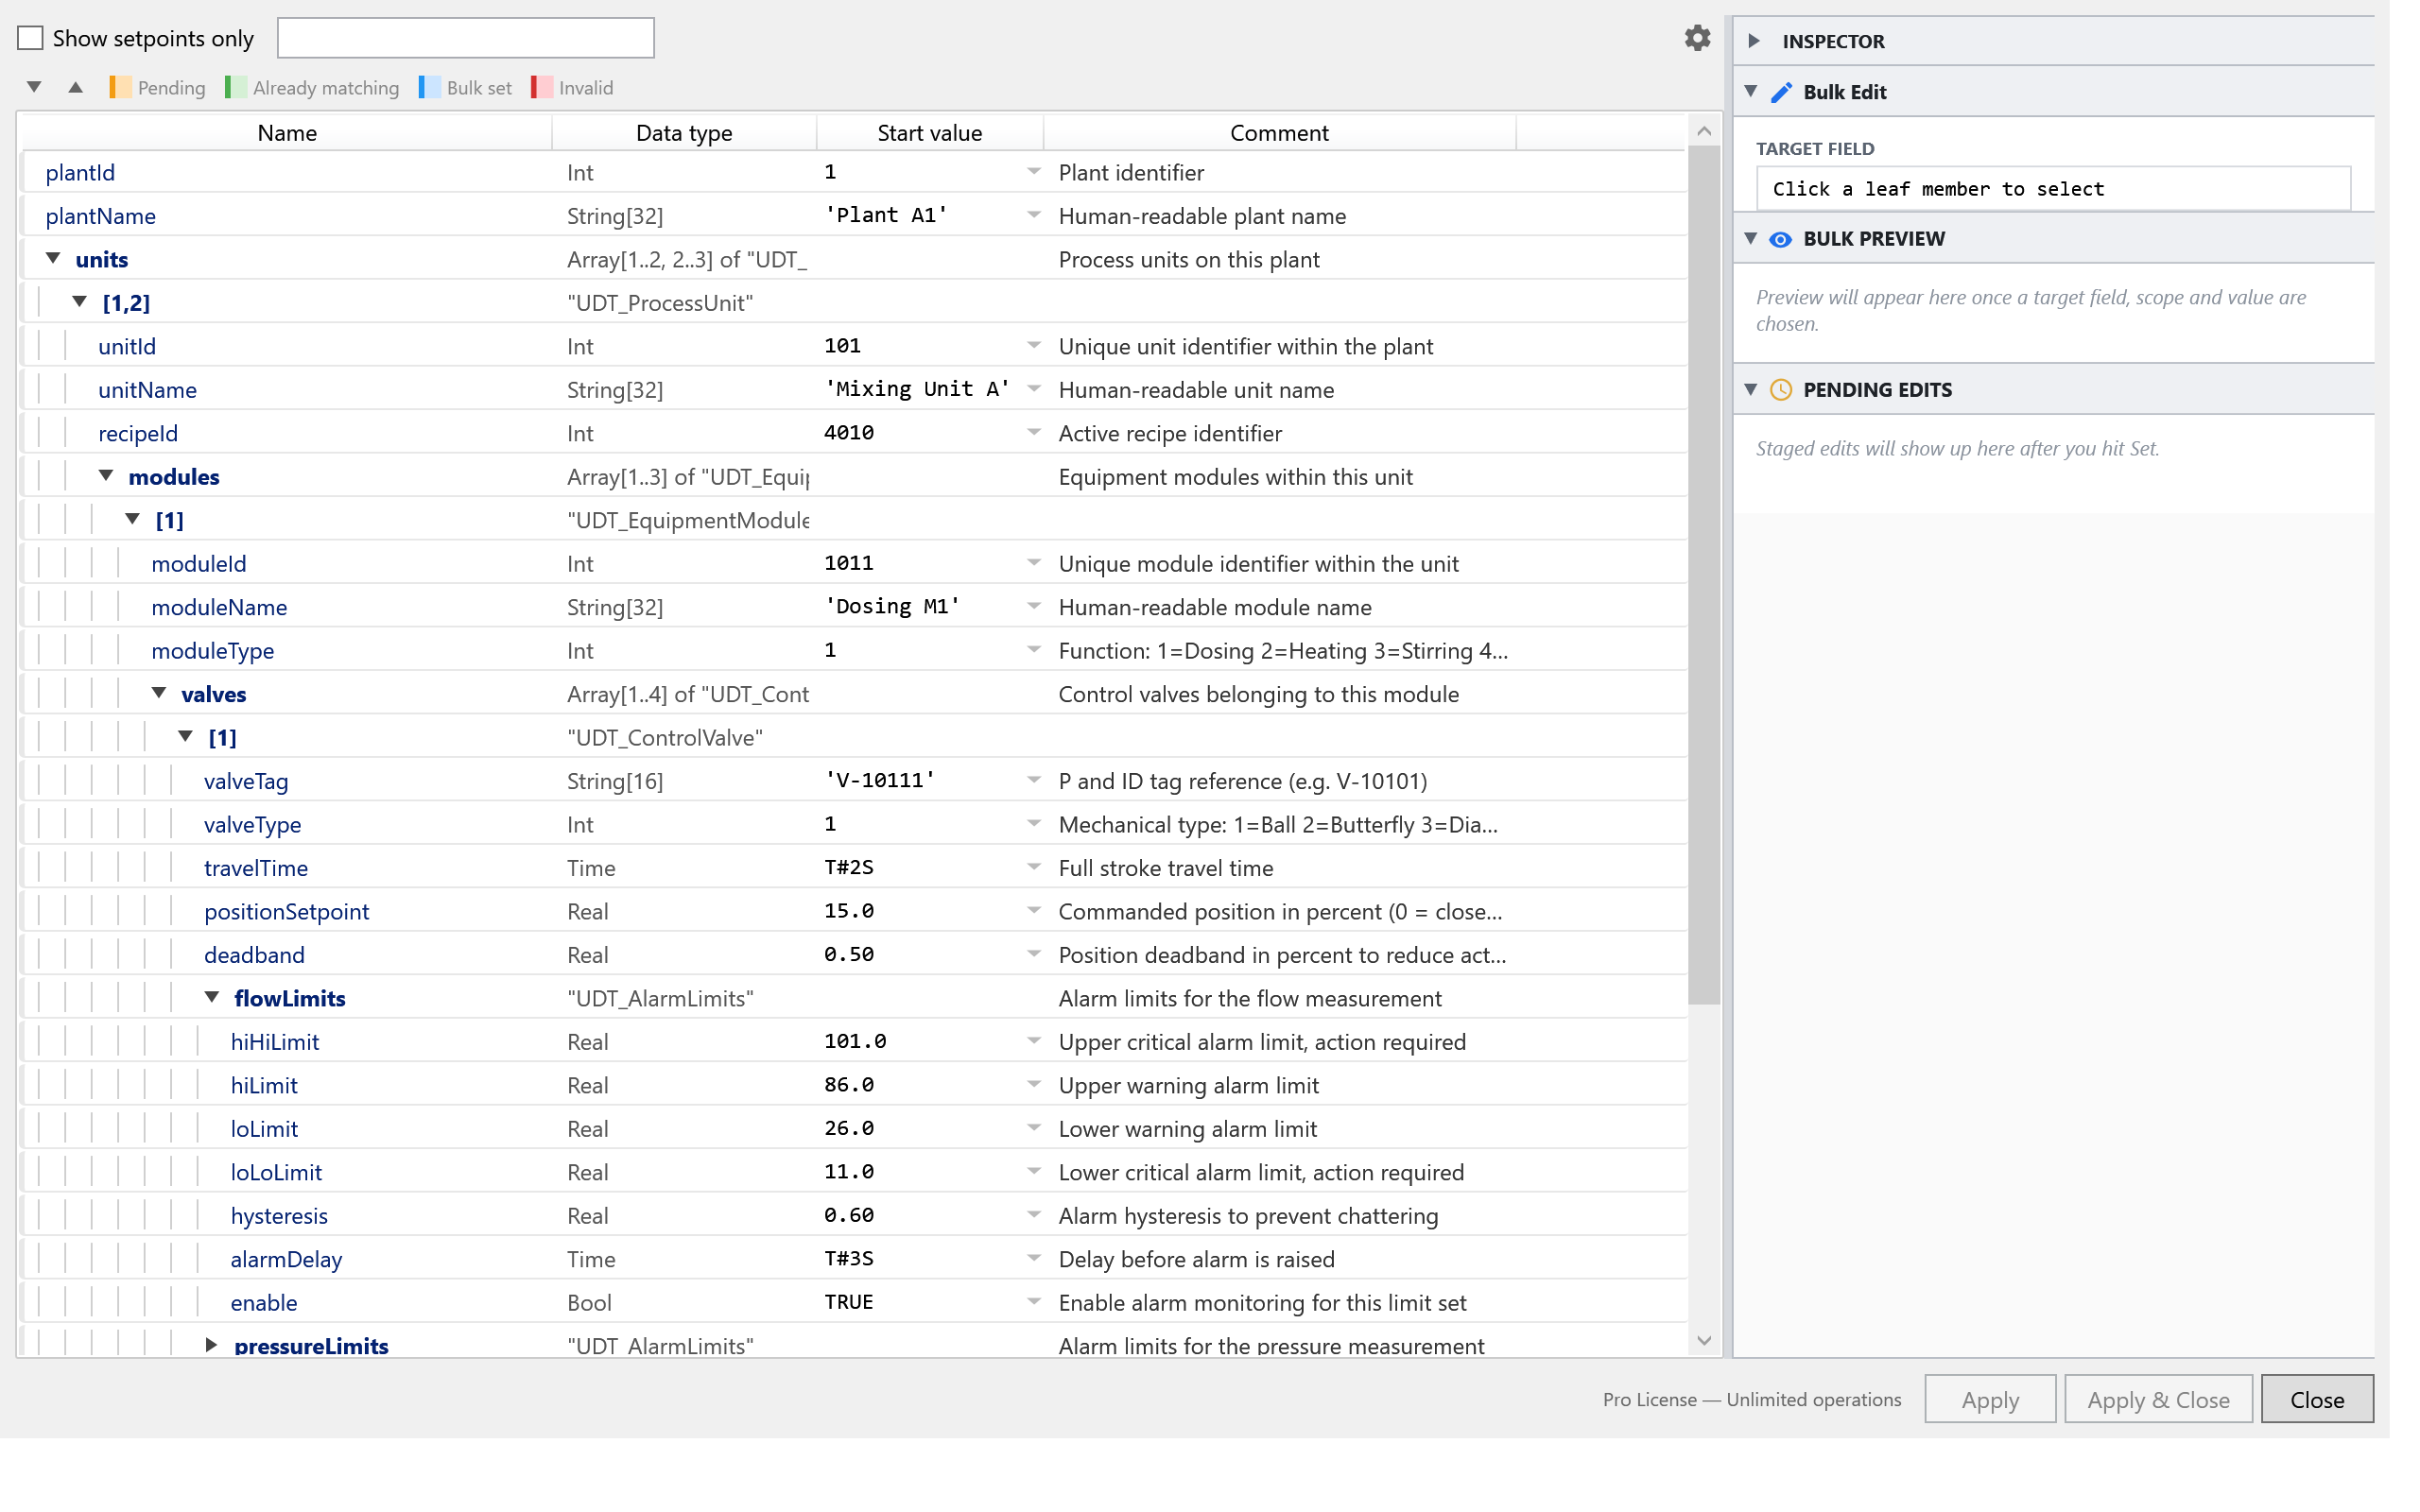
Task: Open start value dropdown for moduleType
Action: point(1034,650)
